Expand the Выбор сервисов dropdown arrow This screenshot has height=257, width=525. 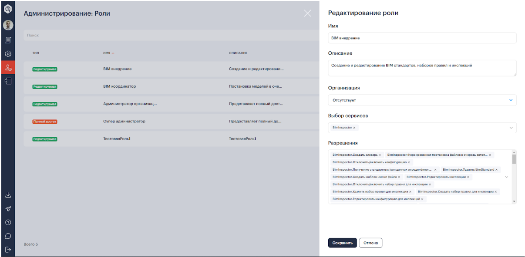[511, 128]
